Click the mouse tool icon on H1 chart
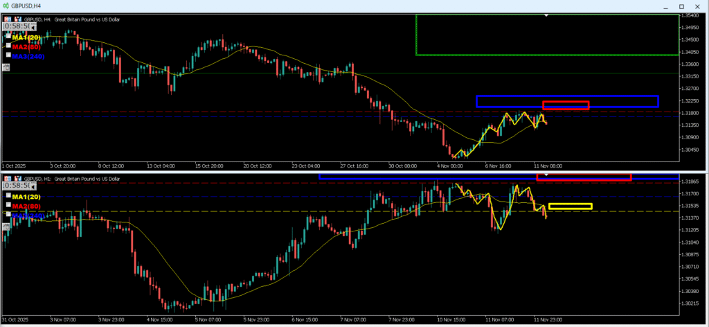709x327 pixels. coord(6,227)
